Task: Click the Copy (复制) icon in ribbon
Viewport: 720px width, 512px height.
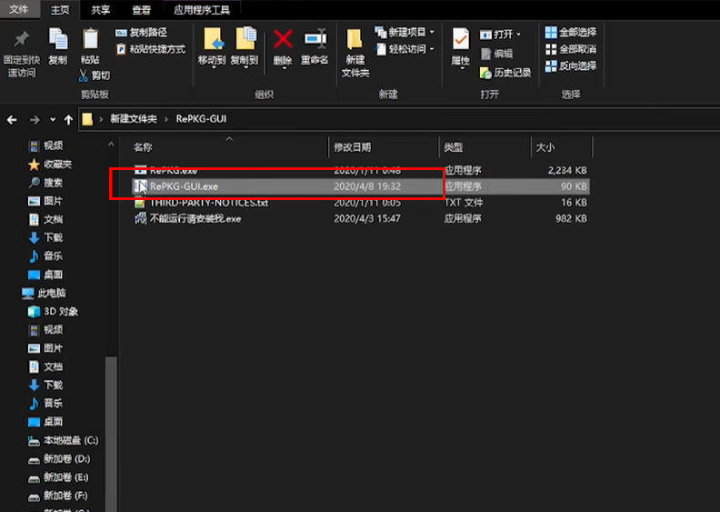Action: tap(57, 41)
